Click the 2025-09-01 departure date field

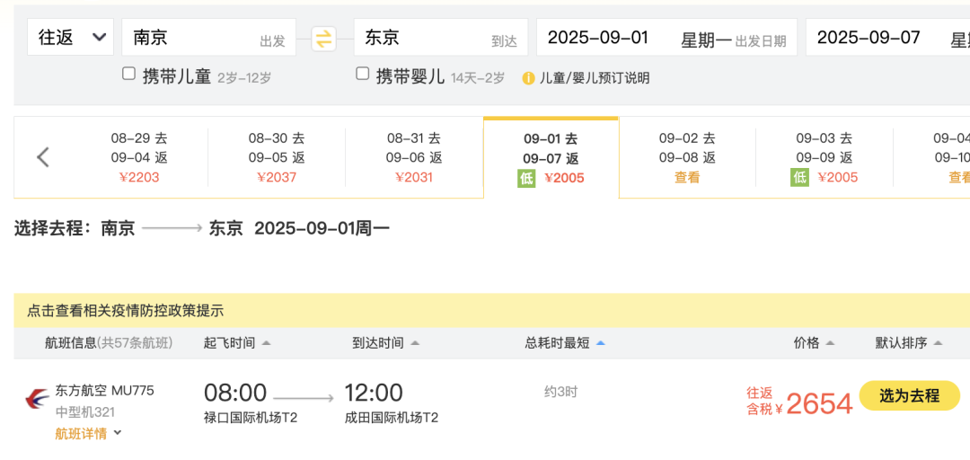[x=666, y=37]
